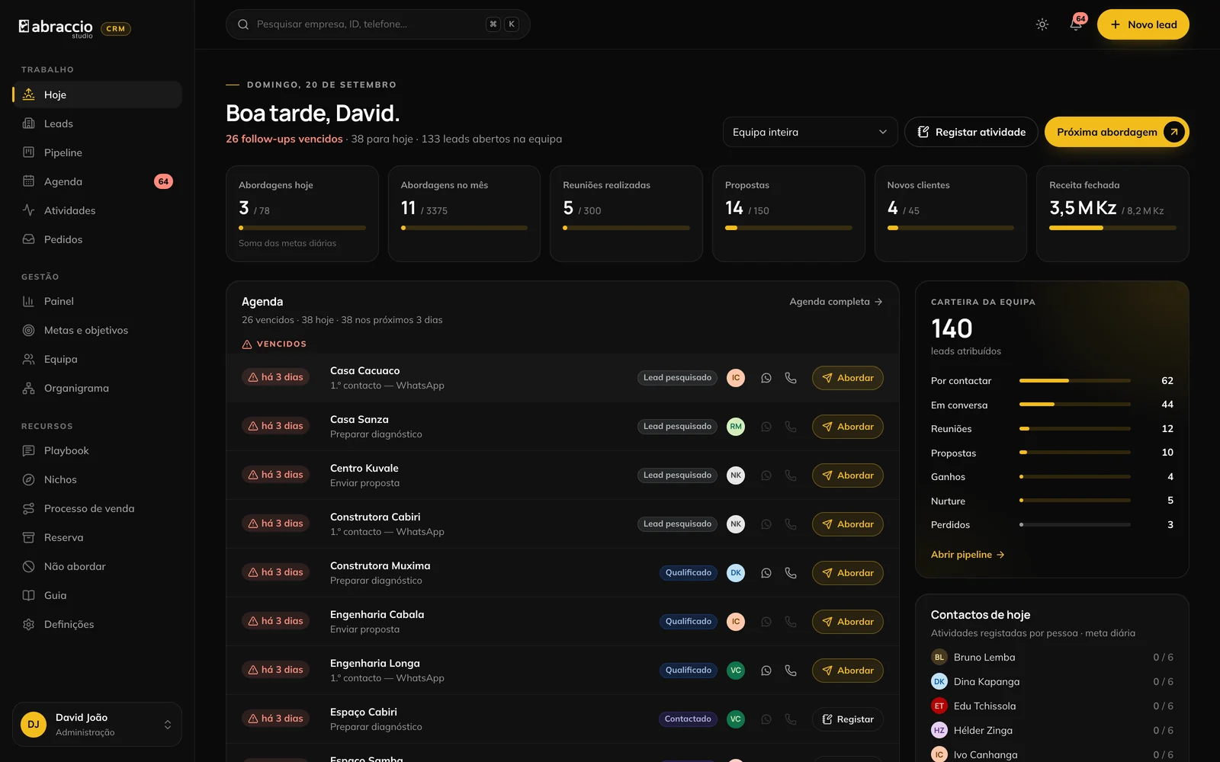Screen dimensions: 1220x762
Task: Click the 26 follow-ups vencidos text
Action: click(x=284, y=139)
